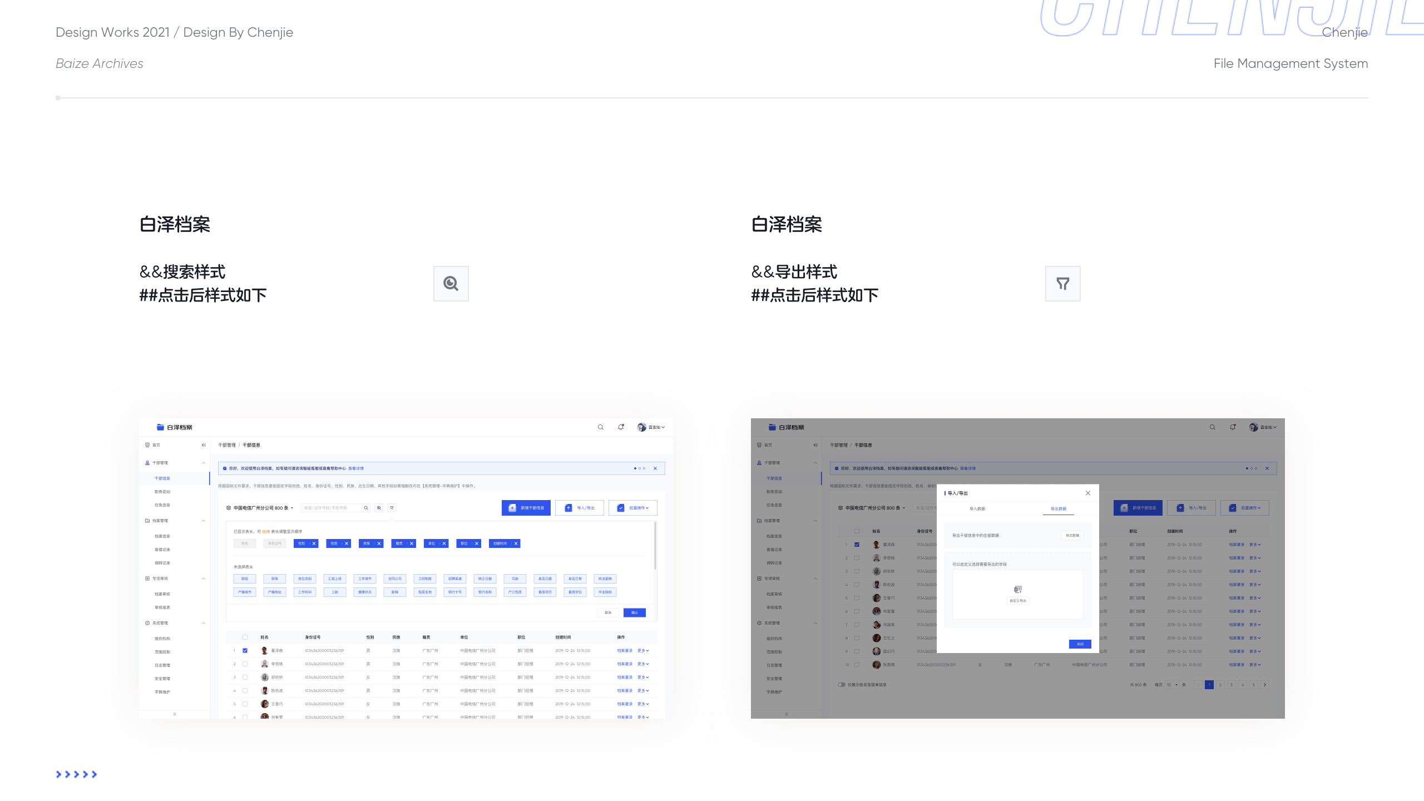Remove the 创建时间 header tag in left mockup

516,543
